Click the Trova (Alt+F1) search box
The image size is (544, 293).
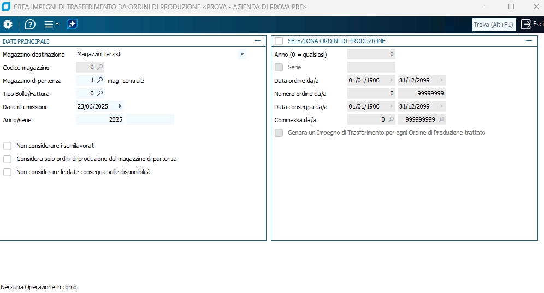[x=494, y=25]
